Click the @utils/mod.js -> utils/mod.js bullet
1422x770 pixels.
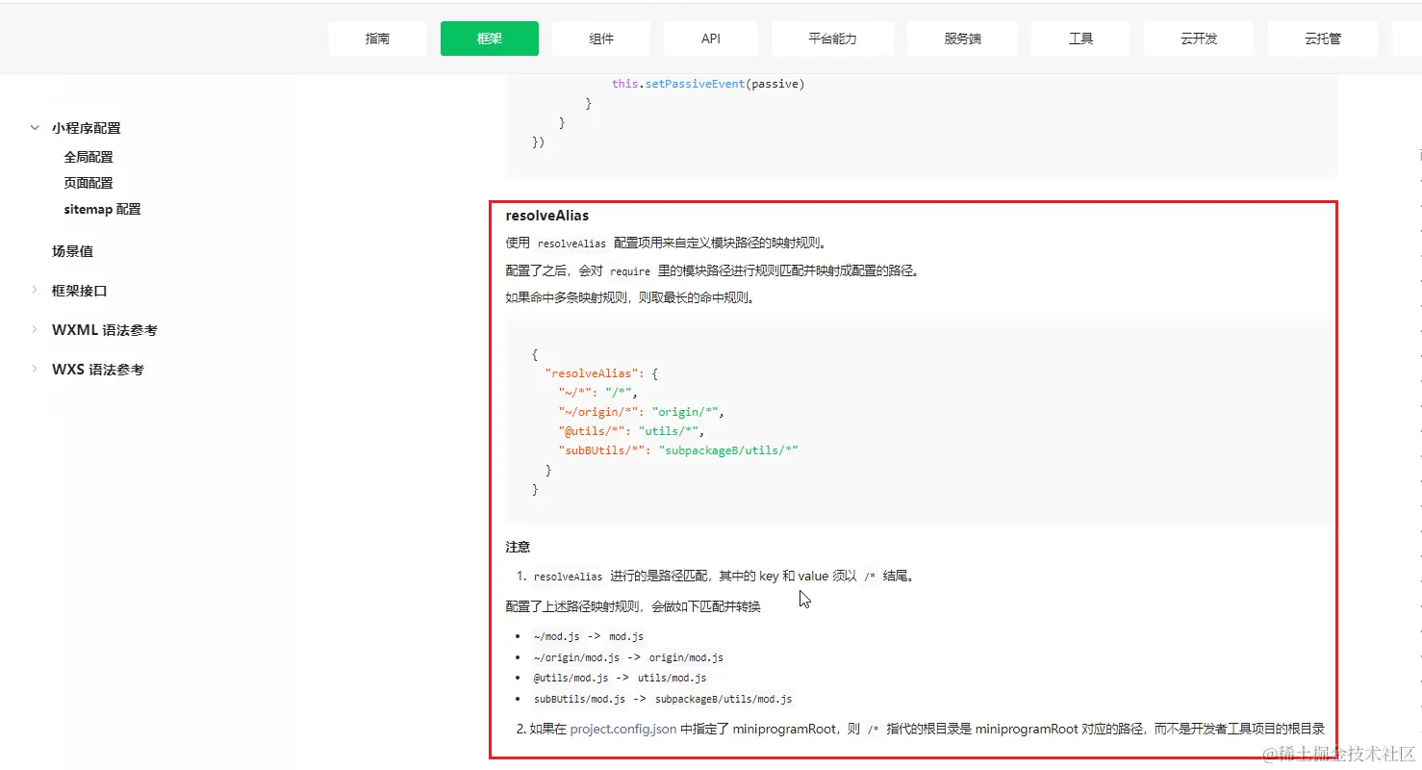620,679
